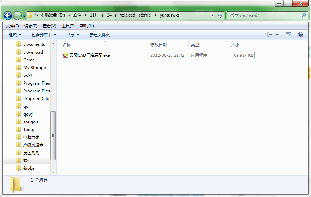Select the 电脑管家 folder in sidebar
Viewport: 311px width, 197px height.
point(31,137)
